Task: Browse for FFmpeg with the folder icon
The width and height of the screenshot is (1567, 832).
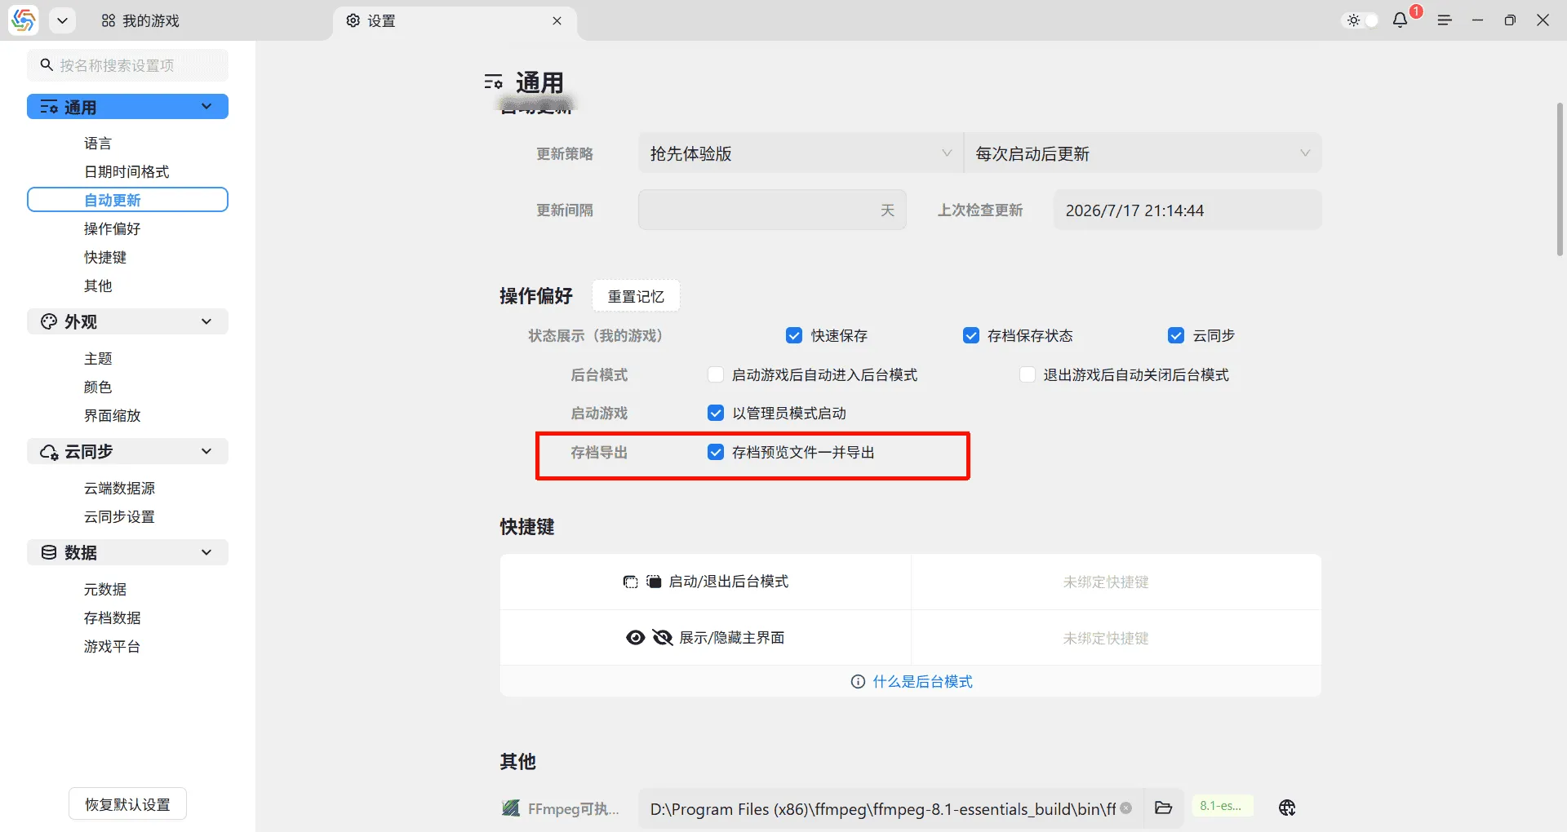Action: (x=1164, y=808)
